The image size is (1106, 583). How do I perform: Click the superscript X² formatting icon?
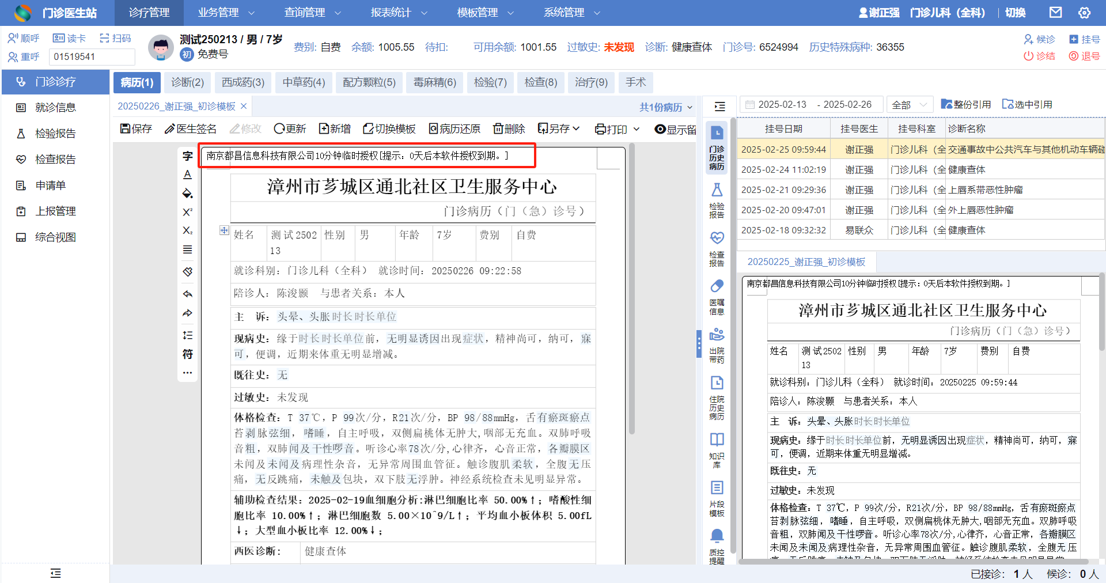(x=187, y=212)
